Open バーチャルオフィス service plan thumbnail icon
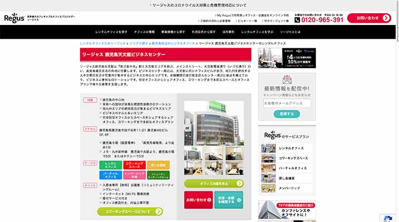 pos(268,168)
